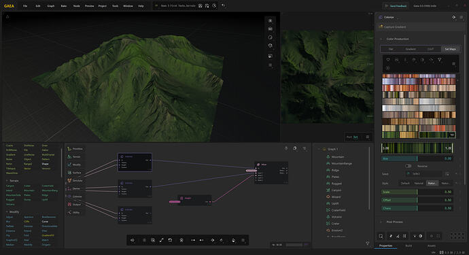This screenshot has width=469, height=255.
Task: Collapse the Modify node list section
Action: (x=7, y=212)
